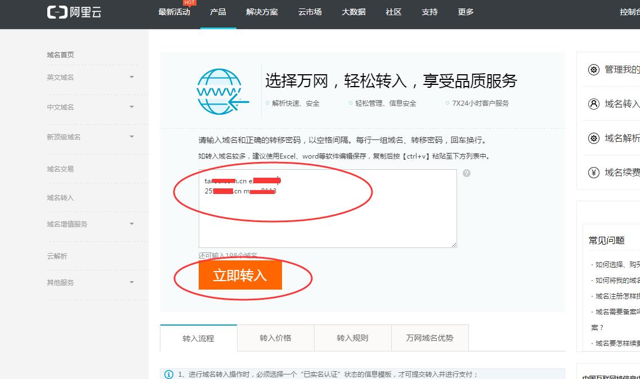Go to 域名首页 in sidebar
Screen dimensions: 640x379
60,55
